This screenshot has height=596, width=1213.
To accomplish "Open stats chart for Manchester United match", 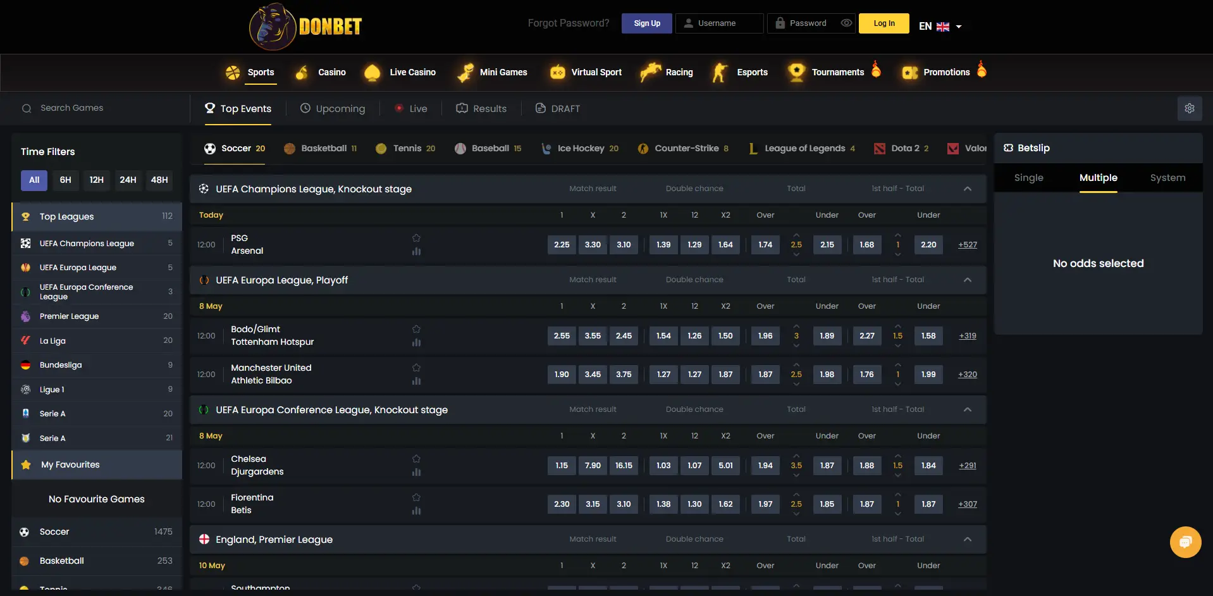I will 416,381.
